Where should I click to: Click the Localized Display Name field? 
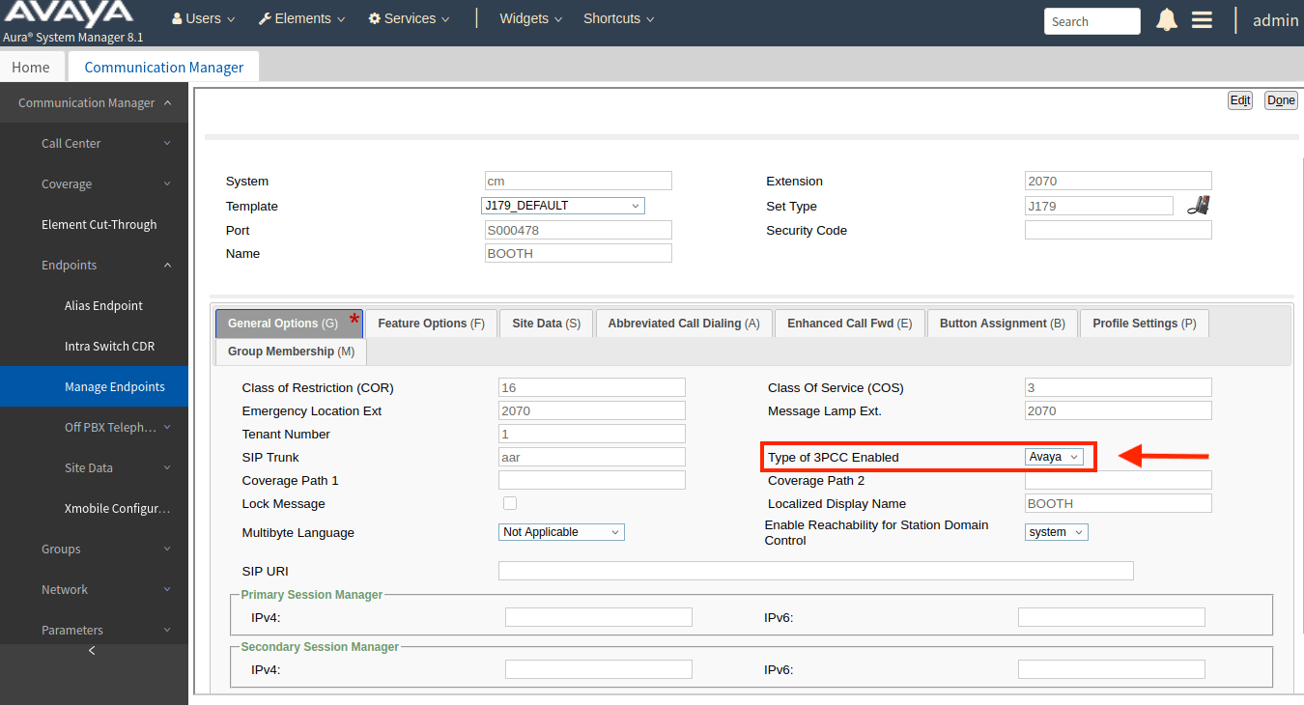point(1118,503)
